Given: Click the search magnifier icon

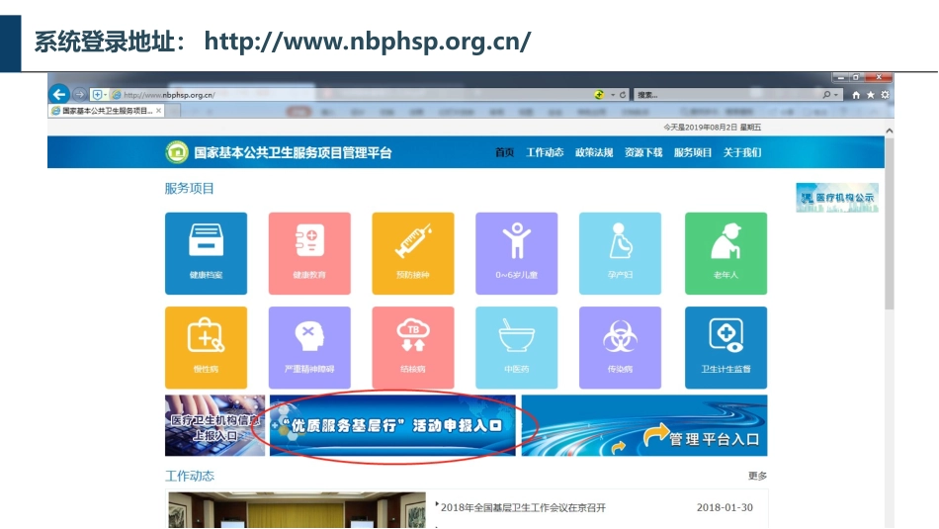Looking at the screenshot, I should 826,95.
